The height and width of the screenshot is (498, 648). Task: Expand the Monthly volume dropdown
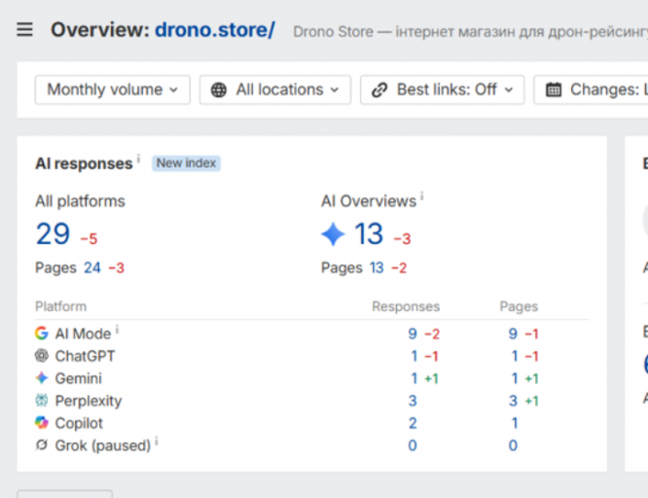tap(113, 89)
